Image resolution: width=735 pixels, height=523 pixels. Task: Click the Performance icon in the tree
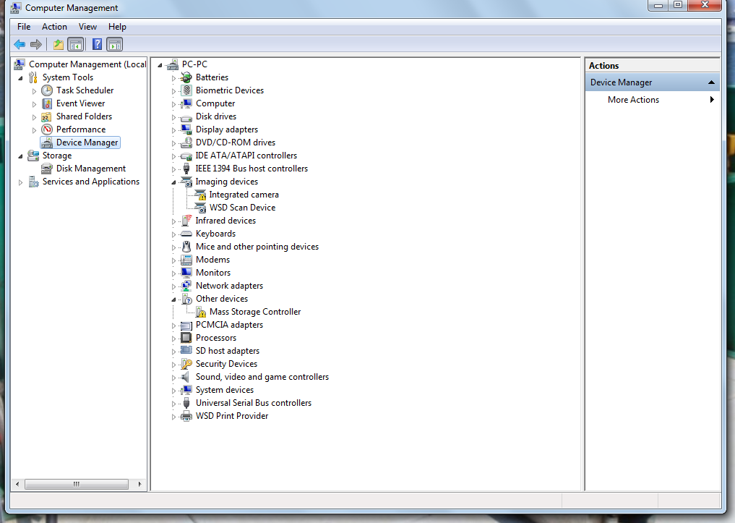pos(47,129)
